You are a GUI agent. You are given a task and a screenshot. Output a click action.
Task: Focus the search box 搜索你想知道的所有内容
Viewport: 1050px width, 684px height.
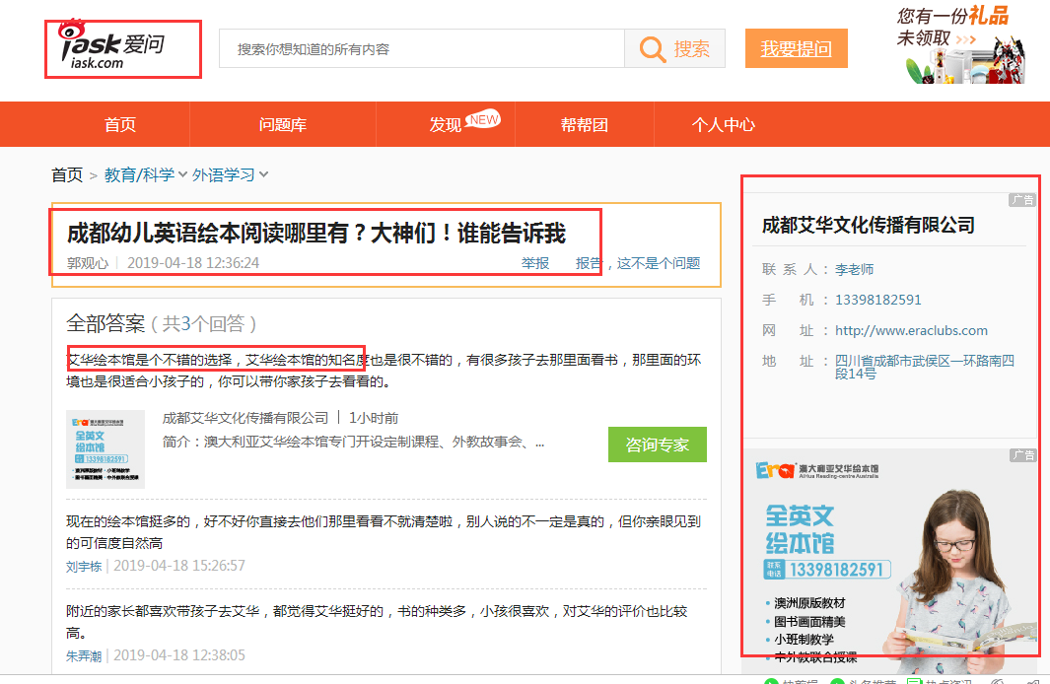point(422,48)
